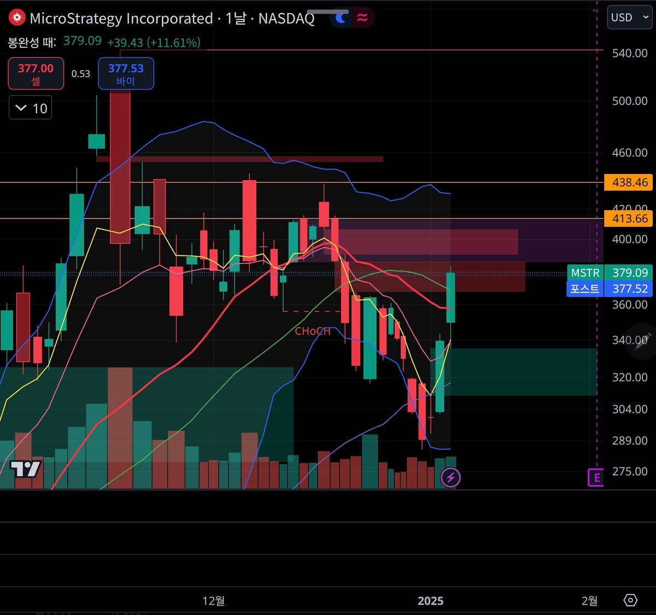Open chart settings hexagon icon

[x=630, y=600]
